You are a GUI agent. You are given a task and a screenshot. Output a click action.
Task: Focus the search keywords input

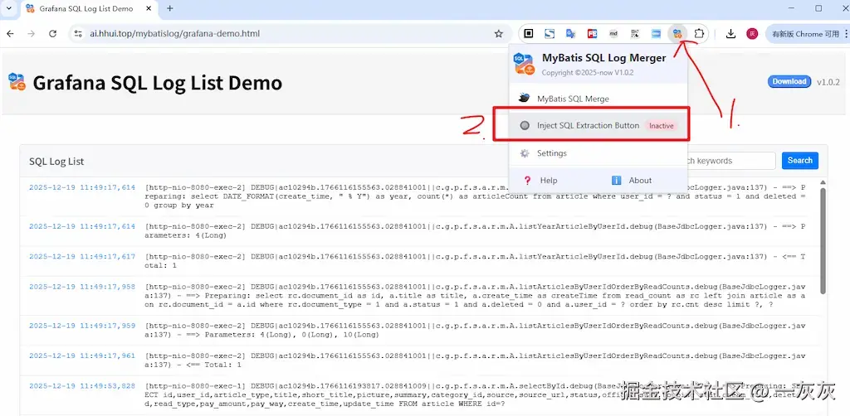pyautogui.click(x=732, y=161)
